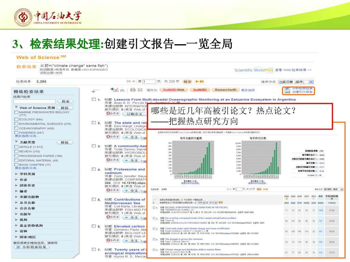Click 分析检索结果 button at panel bottom

click(32, 247)
